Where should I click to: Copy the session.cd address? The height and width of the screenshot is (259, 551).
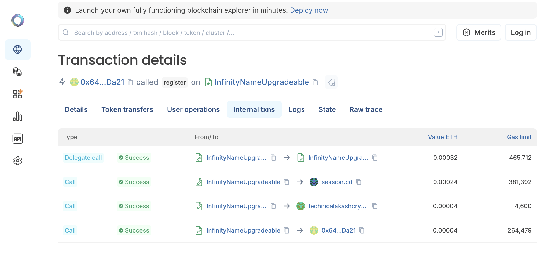[359, 182]
